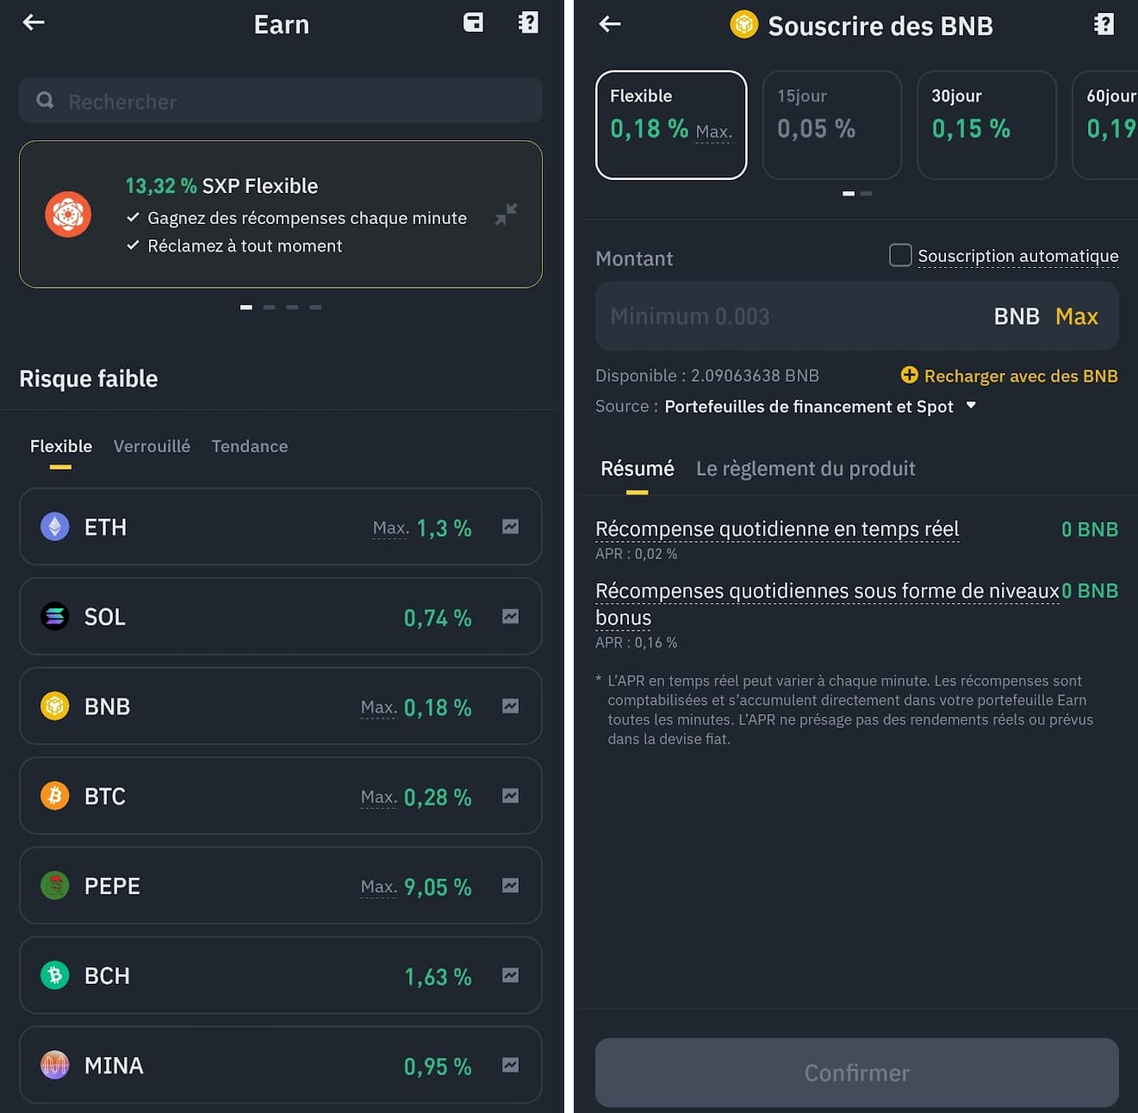Image resolution: width=1138 pixels, height=1113 pixels.
Task: Select the 30jour term with 0,15 % rate
Action: coord(986,125)
